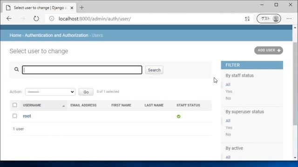This screenshot has height=167, width=298.
Task: Click the address bar URL
Action: tap(95, 19)
